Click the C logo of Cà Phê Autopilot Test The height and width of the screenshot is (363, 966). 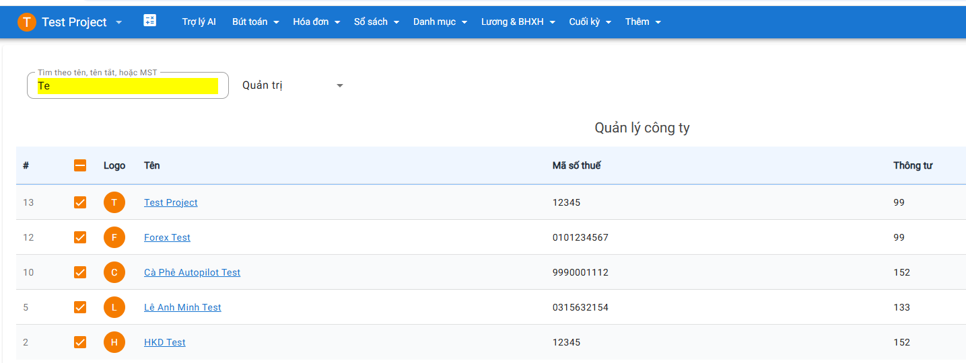click(114, 272)
